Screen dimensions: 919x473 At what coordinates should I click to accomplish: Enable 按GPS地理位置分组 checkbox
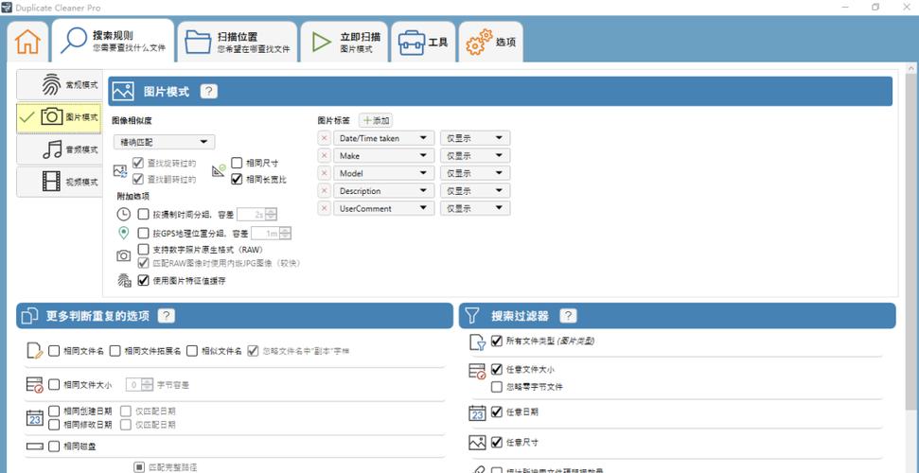click(x=143, y=234)
